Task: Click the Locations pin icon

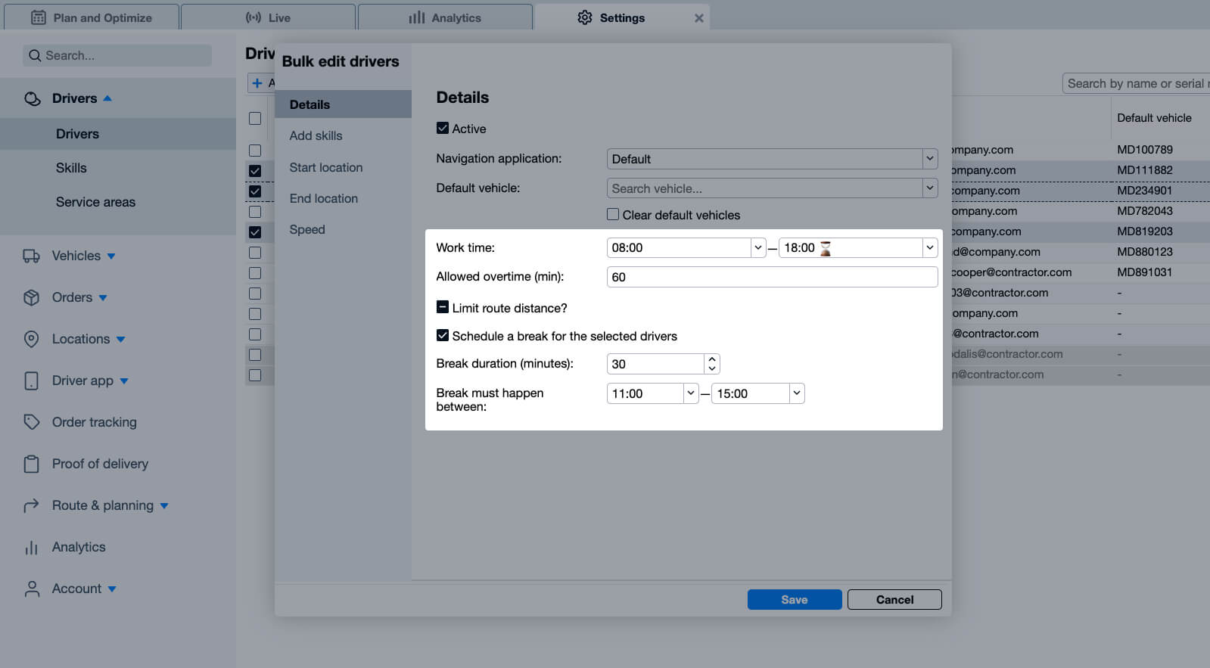Action: 31,340
